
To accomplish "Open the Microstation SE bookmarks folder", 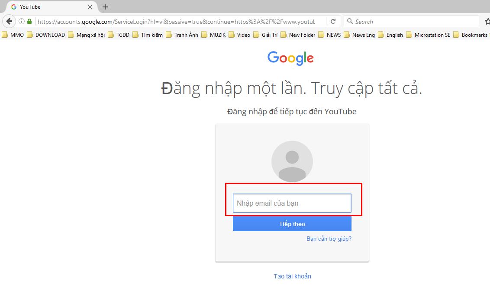I will point(429,35).
